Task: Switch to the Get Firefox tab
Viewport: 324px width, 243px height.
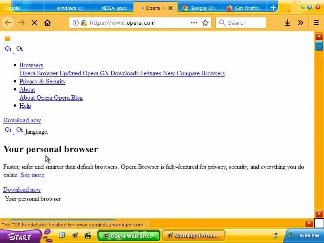Action: pyautogui.click(x=245, y=8)
